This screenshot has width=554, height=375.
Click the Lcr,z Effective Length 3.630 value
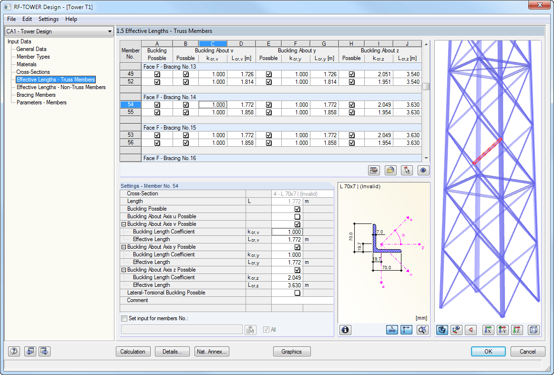pyautogui.click(x=287, y=285)
